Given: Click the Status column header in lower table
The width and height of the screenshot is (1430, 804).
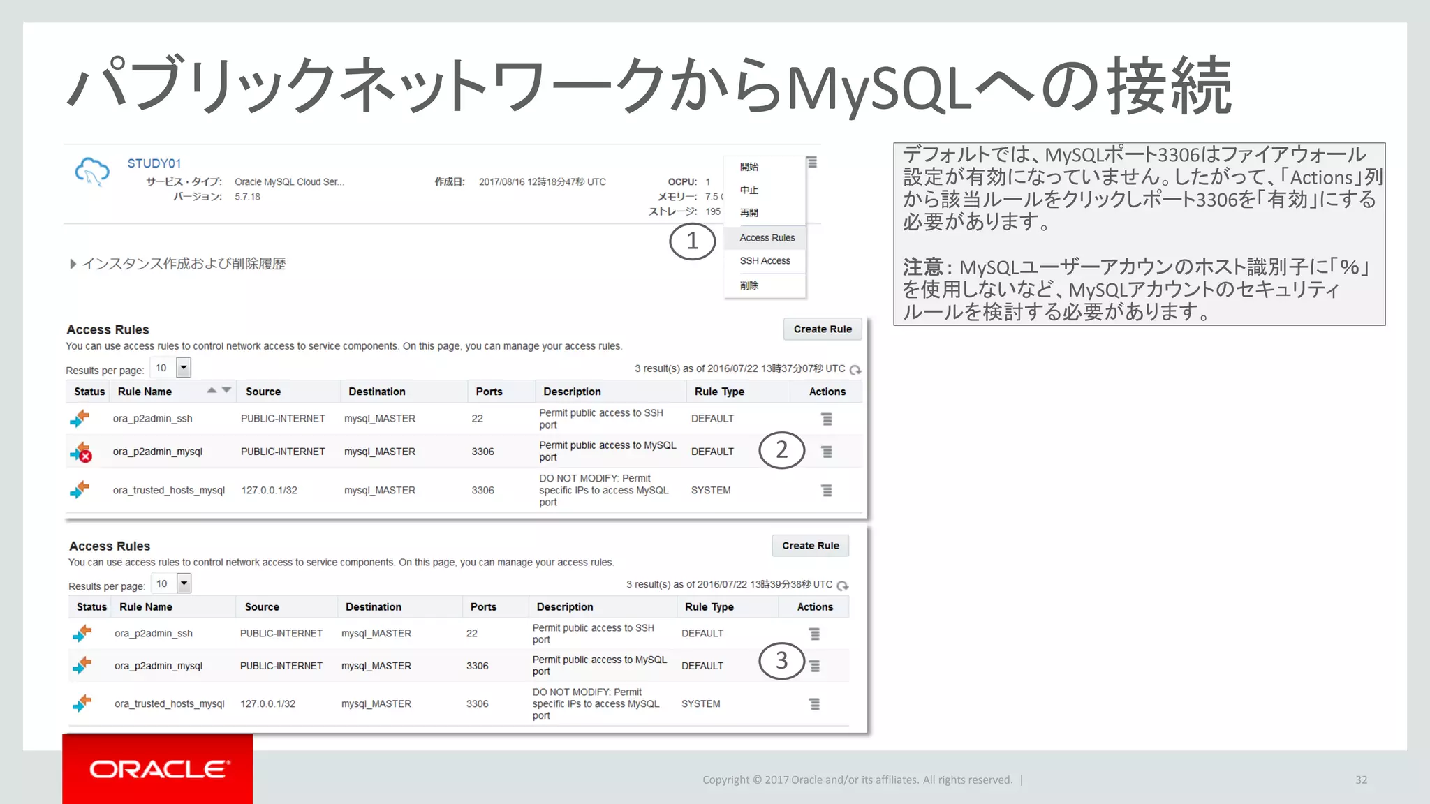Looking at the screenshot, I should pos(91,607).
